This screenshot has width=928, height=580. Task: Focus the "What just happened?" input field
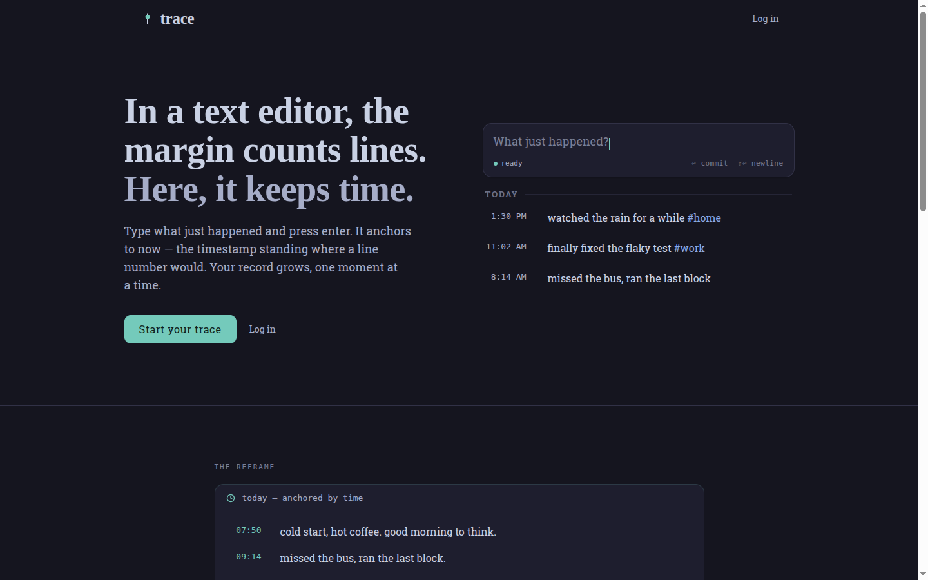(638, 142)
